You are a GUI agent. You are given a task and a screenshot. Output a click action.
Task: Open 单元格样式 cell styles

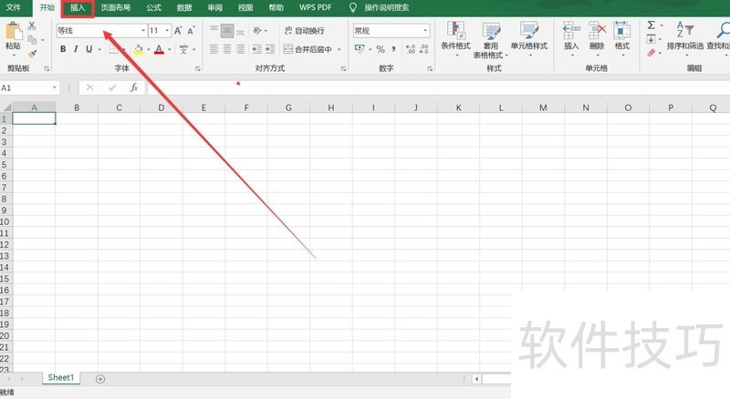click(x=529, y=39)
